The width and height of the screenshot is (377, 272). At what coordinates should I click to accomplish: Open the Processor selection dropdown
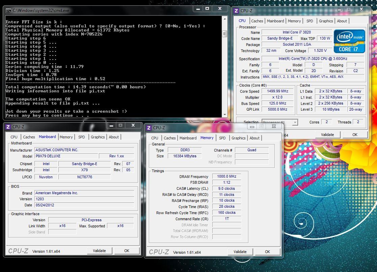pos(295,122)
